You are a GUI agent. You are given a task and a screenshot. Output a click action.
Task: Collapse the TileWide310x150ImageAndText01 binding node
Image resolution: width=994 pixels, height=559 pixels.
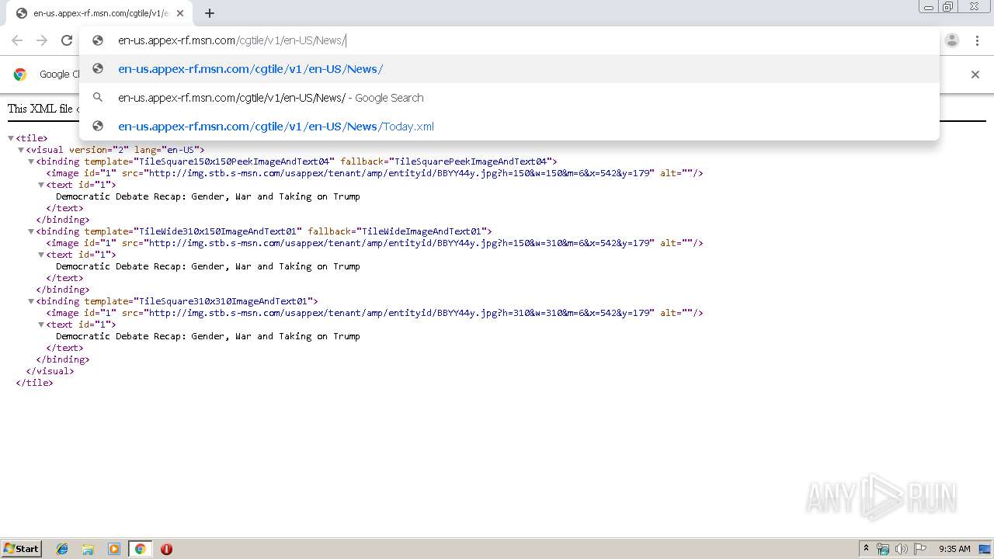[x=31, y=231]
